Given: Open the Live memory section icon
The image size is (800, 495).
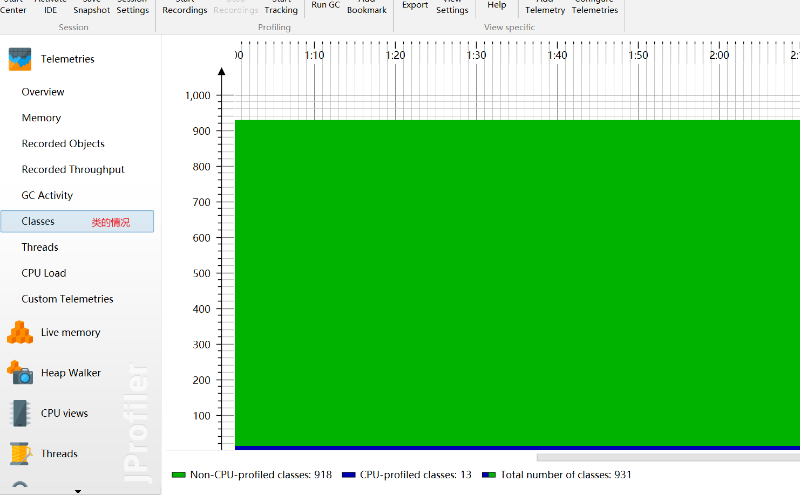Looking at the screenshot, I should click(20, 332).
